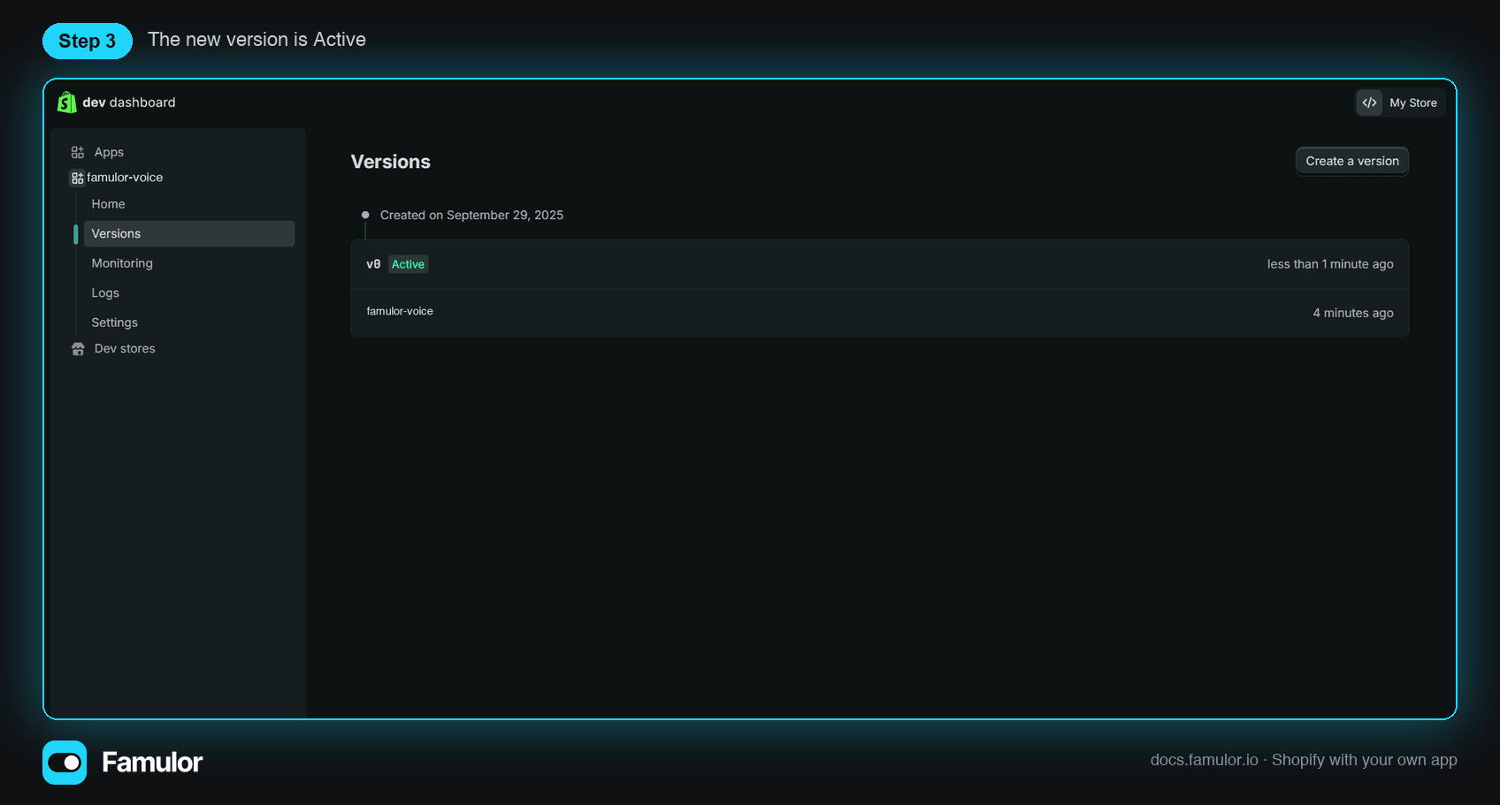Click the Apps grid icon in sidebar
Screen dimensions: 1500x805
(x=78, y=152)
